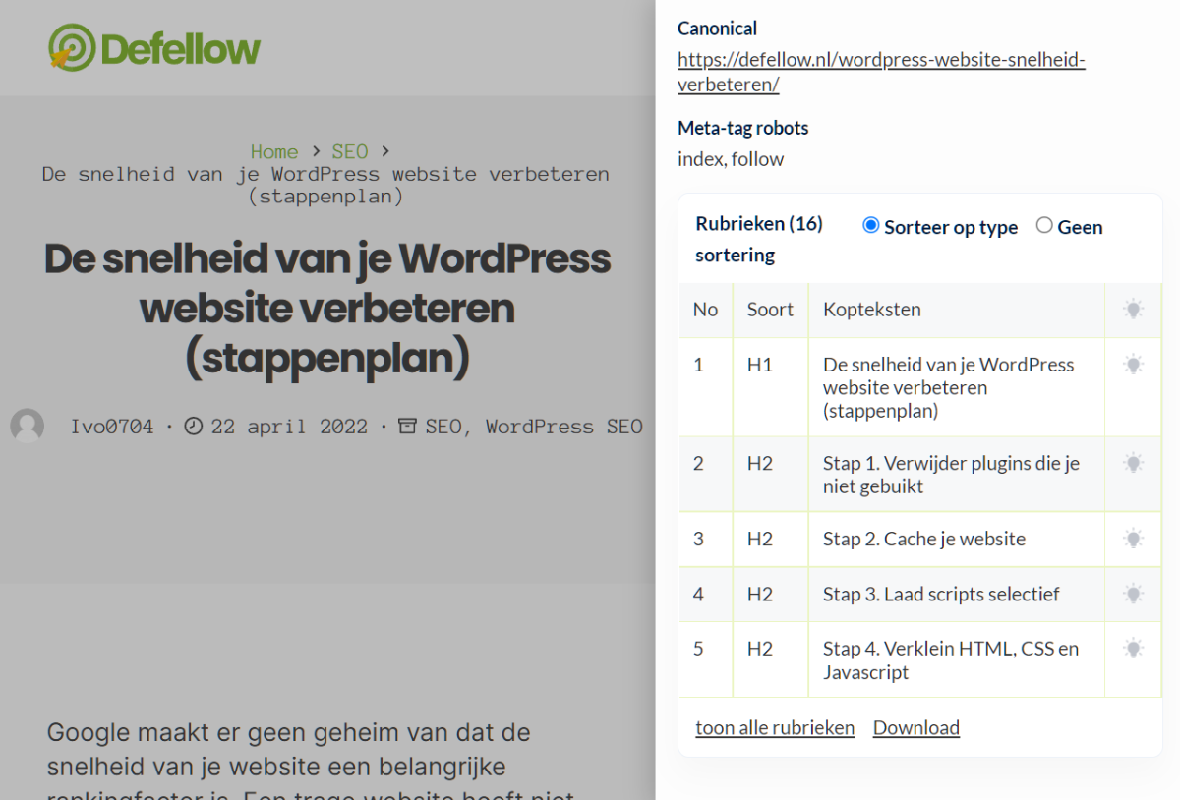Image resolution: width=1180 pixels, height=800 pixels.
Task: Click the H1 heading text in table row 1
Action: click(949, 387)
